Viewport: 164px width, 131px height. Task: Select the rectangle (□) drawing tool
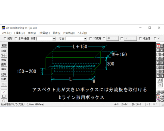[x=4, y=96]
